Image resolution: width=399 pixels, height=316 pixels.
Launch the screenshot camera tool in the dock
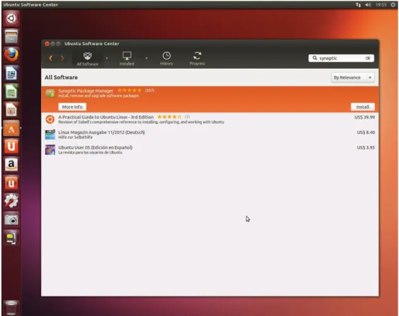11,220
